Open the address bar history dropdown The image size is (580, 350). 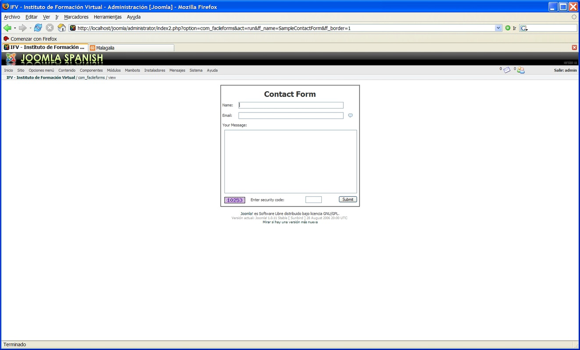tap(498, 28)
